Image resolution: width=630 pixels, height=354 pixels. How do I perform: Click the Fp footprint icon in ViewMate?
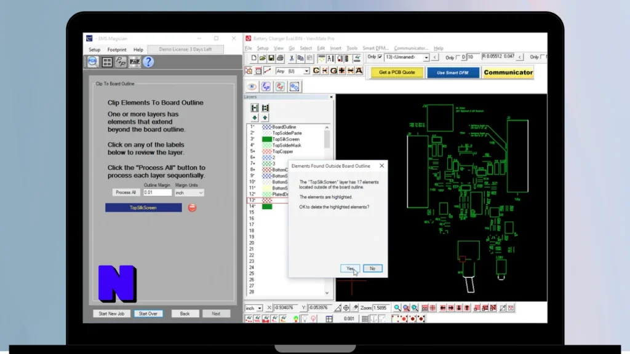point(266,87)
